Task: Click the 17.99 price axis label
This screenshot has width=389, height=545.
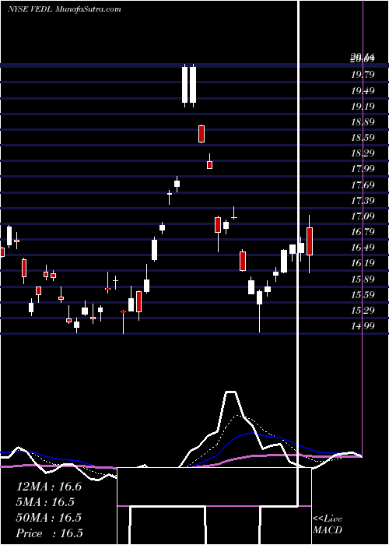Action: tap(363, 169)
